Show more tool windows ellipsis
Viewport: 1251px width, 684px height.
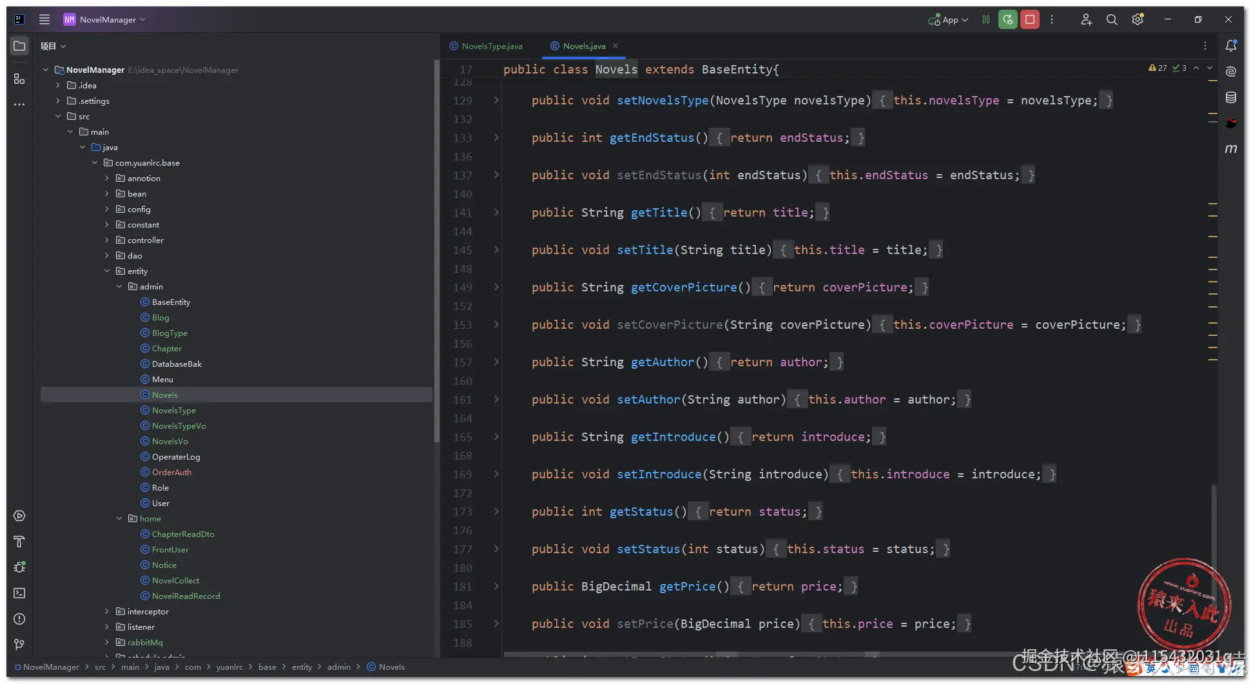[19, 104]
